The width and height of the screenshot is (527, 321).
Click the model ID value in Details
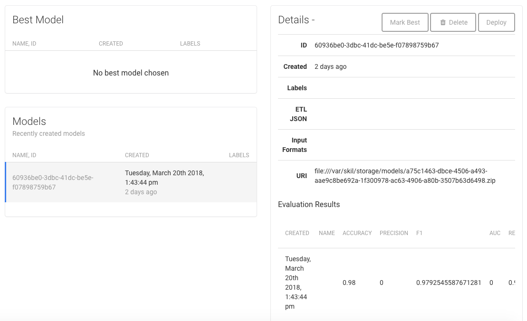coord(376,46)
